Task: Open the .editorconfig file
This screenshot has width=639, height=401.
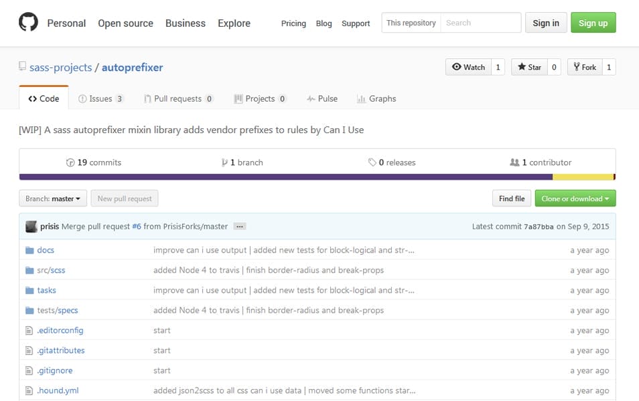Action: pos(60,330)
